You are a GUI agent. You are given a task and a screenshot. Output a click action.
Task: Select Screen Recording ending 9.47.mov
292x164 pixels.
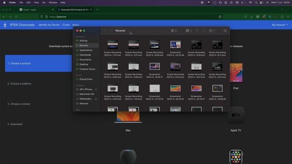[x=196, y=70]
